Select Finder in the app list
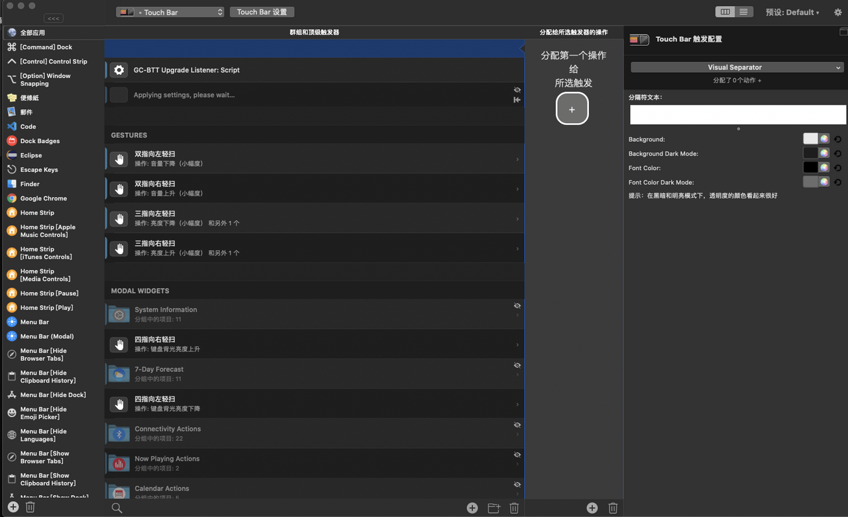Image resolution: width=848 pixels, height=517 pixels. pos(30,184)
